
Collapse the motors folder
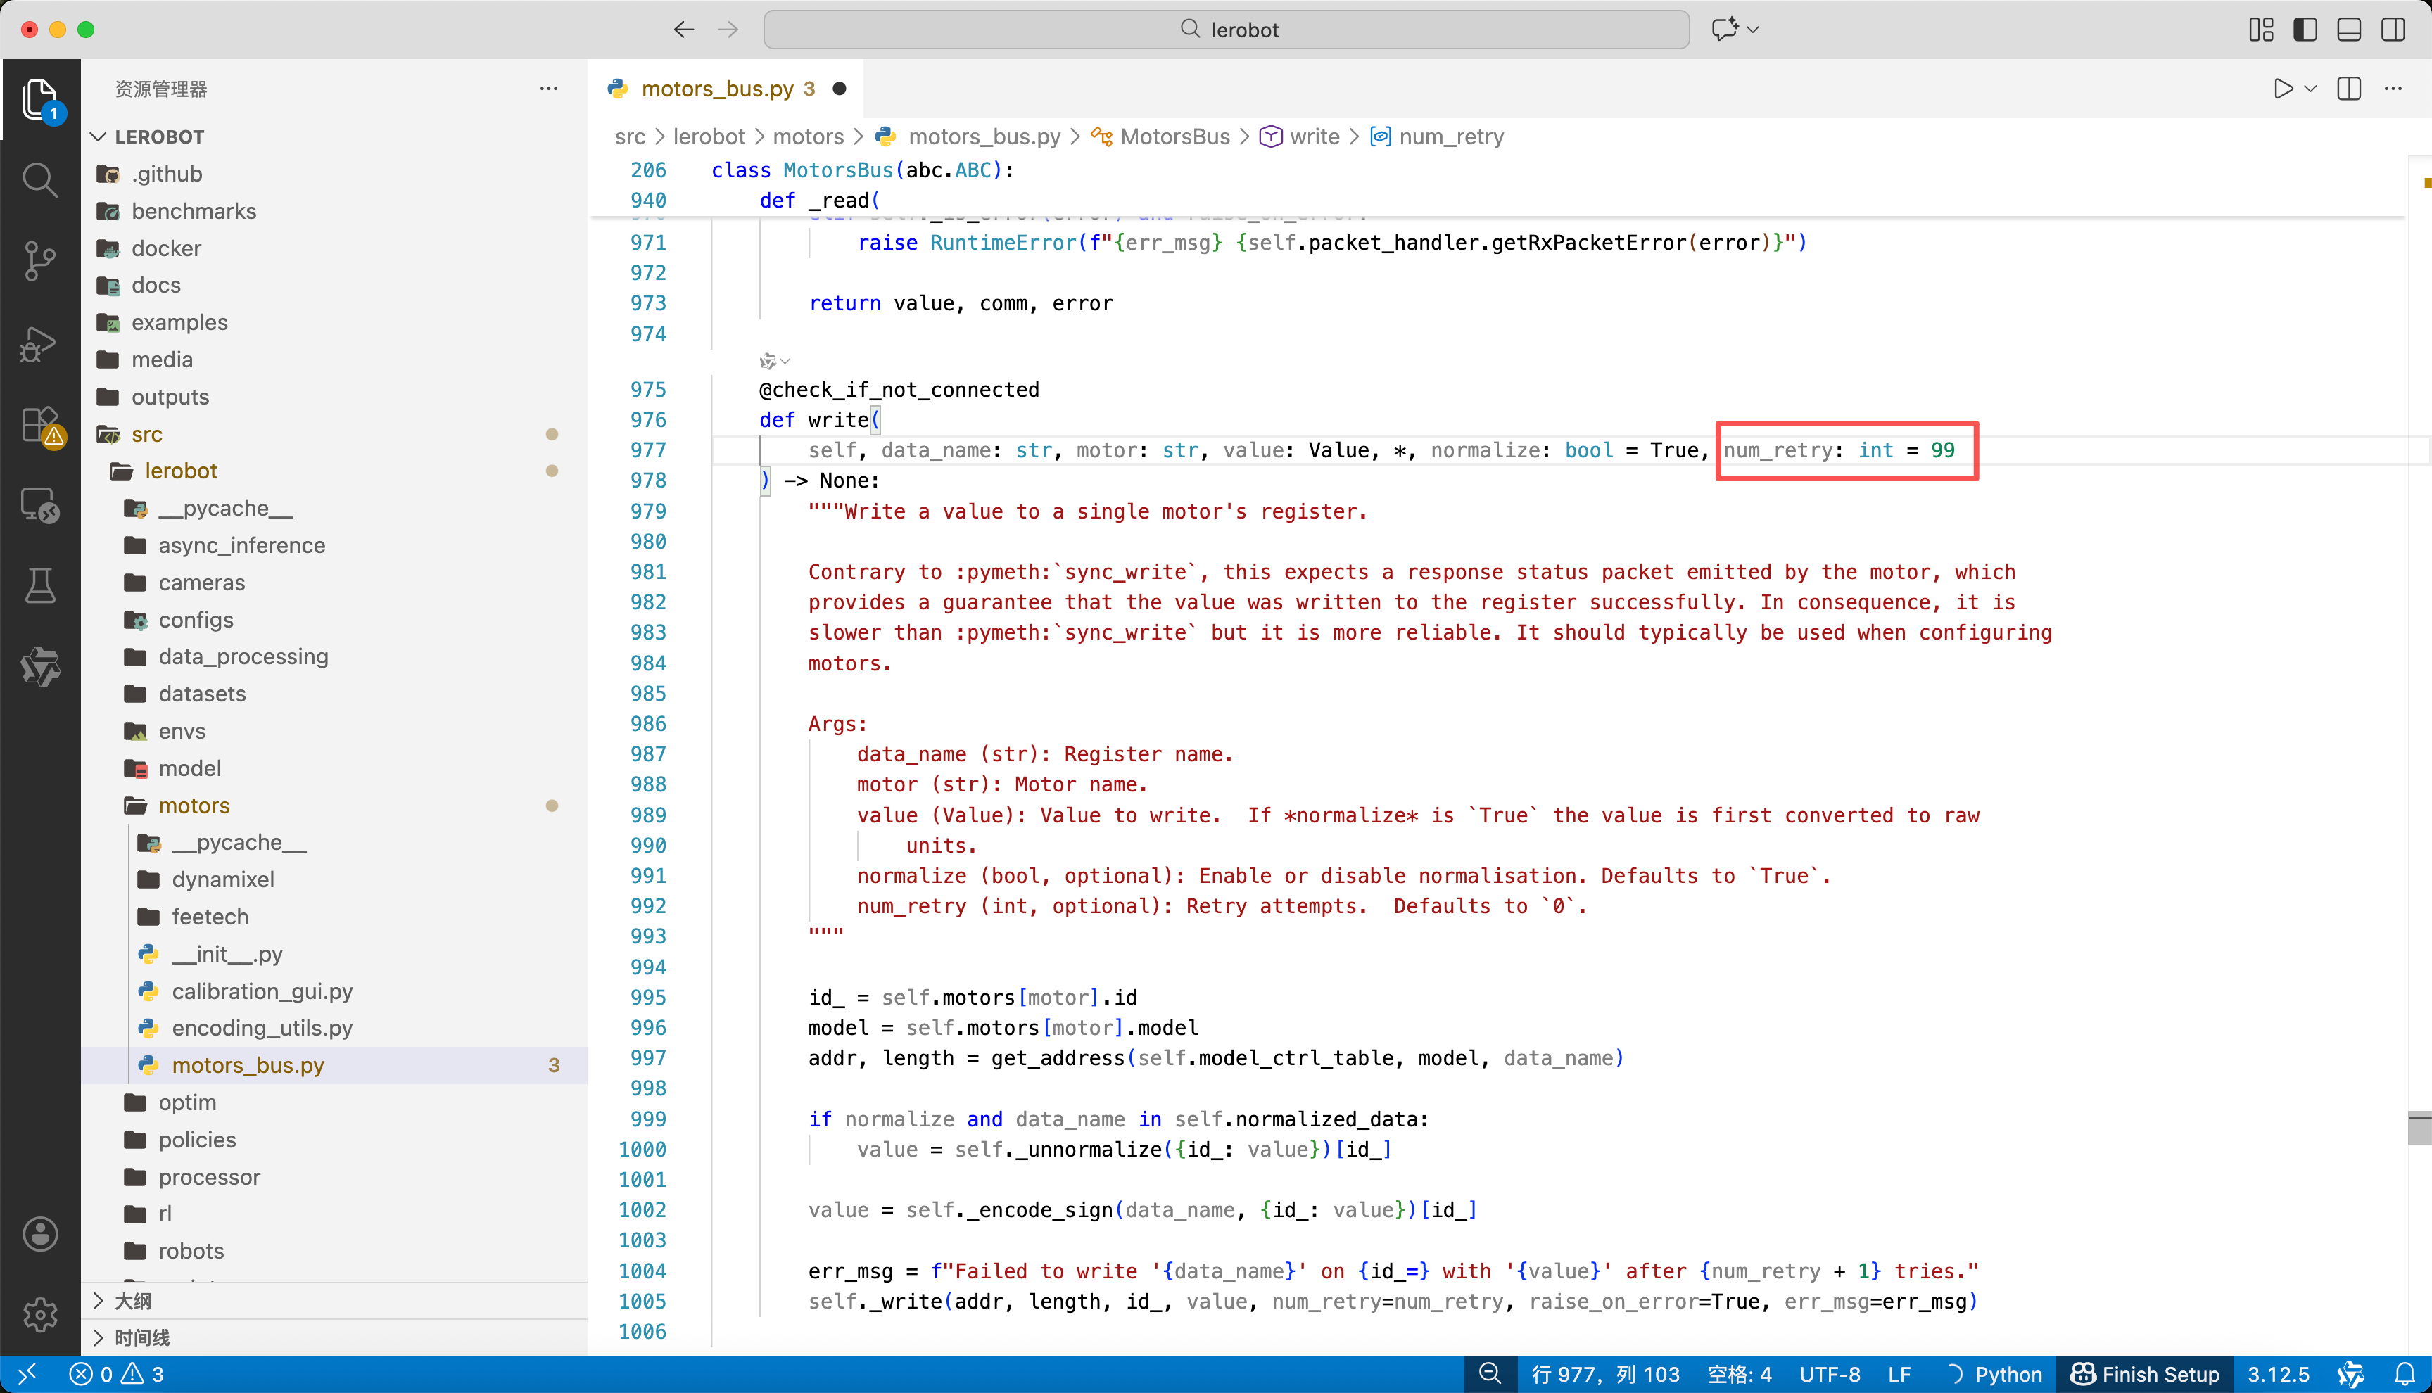(335, 806)
